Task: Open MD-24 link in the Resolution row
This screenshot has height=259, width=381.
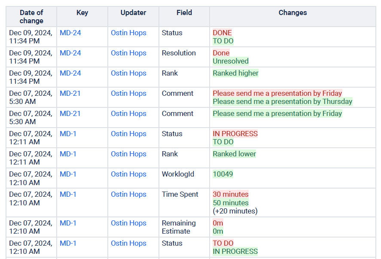Action: 70,53
